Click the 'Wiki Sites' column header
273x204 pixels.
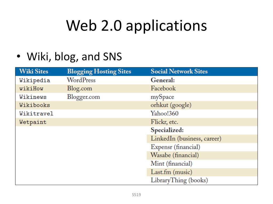(x=34, y=71)
